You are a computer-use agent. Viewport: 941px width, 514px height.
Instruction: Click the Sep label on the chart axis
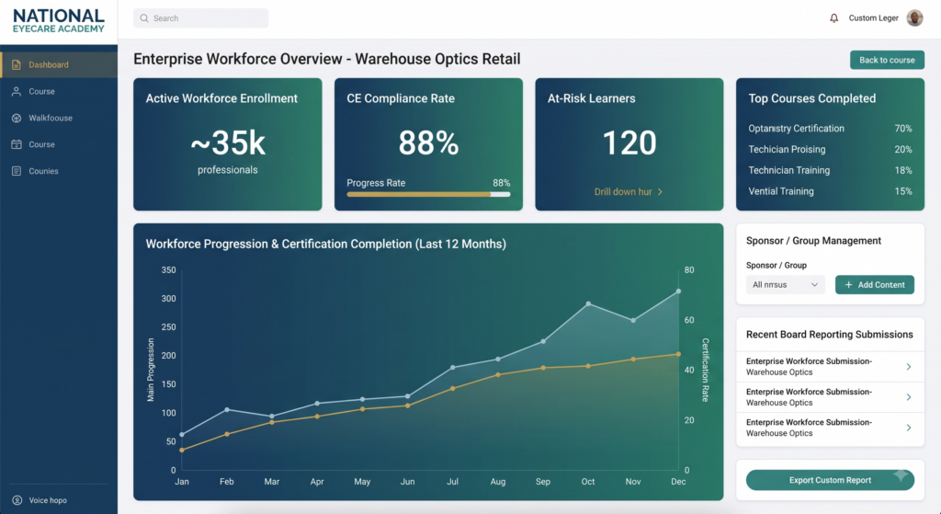pyautogui.click(x=542, y=482)
